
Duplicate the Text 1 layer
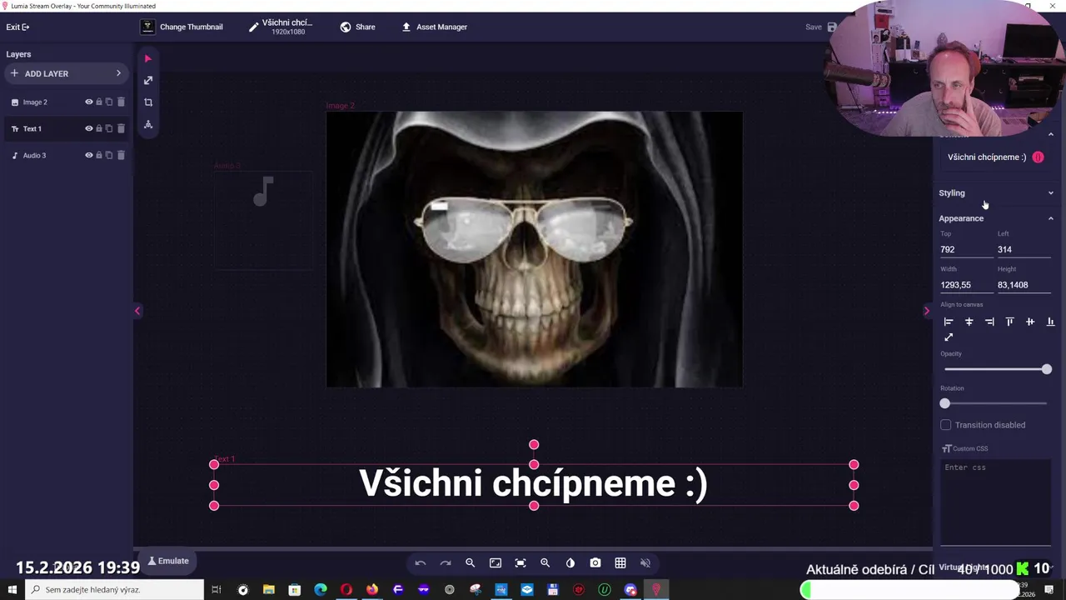coord(109,128)
